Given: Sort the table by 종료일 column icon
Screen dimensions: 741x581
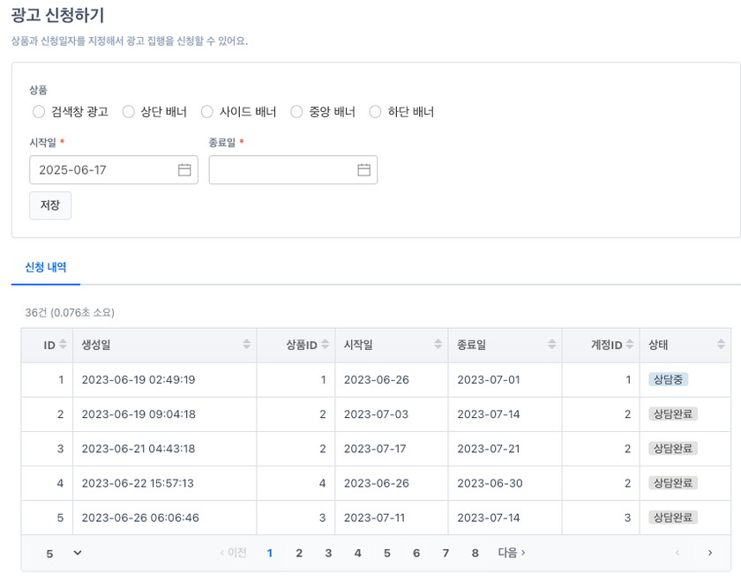Looking at the screenshot, I should 551,345.
